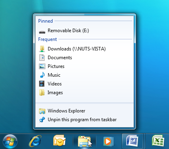169x149 pixels.
Task: Open Microsoft Excel from the taskbar
Action: [x=158, y=141]
